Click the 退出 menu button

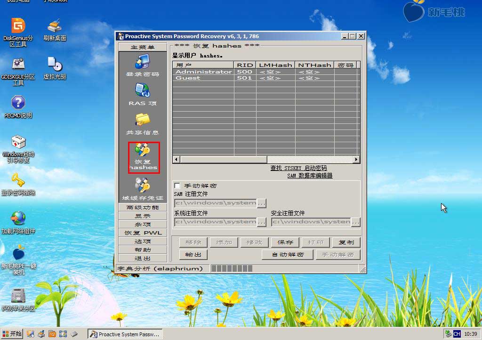point(143,258)
